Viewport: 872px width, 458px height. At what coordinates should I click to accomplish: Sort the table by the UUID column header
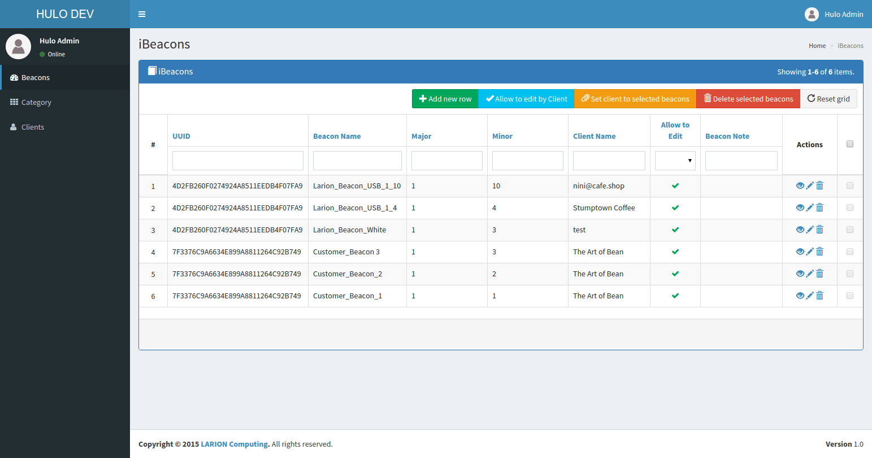[181, 136]
